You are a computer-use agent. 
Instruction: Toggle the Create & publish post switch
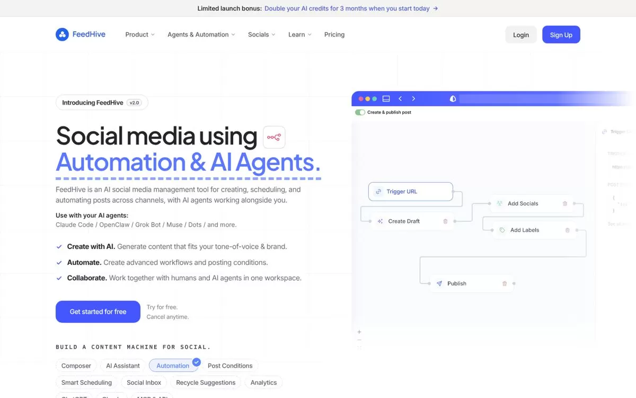click(x=360, y=113)
